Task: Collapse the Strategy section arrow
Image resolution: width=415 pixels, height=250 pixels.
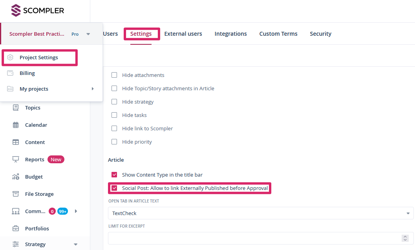Action: (x=76, y=244)
